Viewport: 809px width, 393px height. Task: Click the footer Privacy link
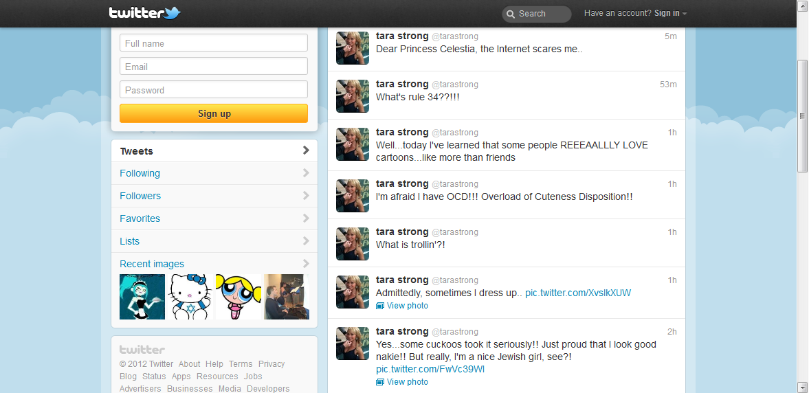coord(271,364)
